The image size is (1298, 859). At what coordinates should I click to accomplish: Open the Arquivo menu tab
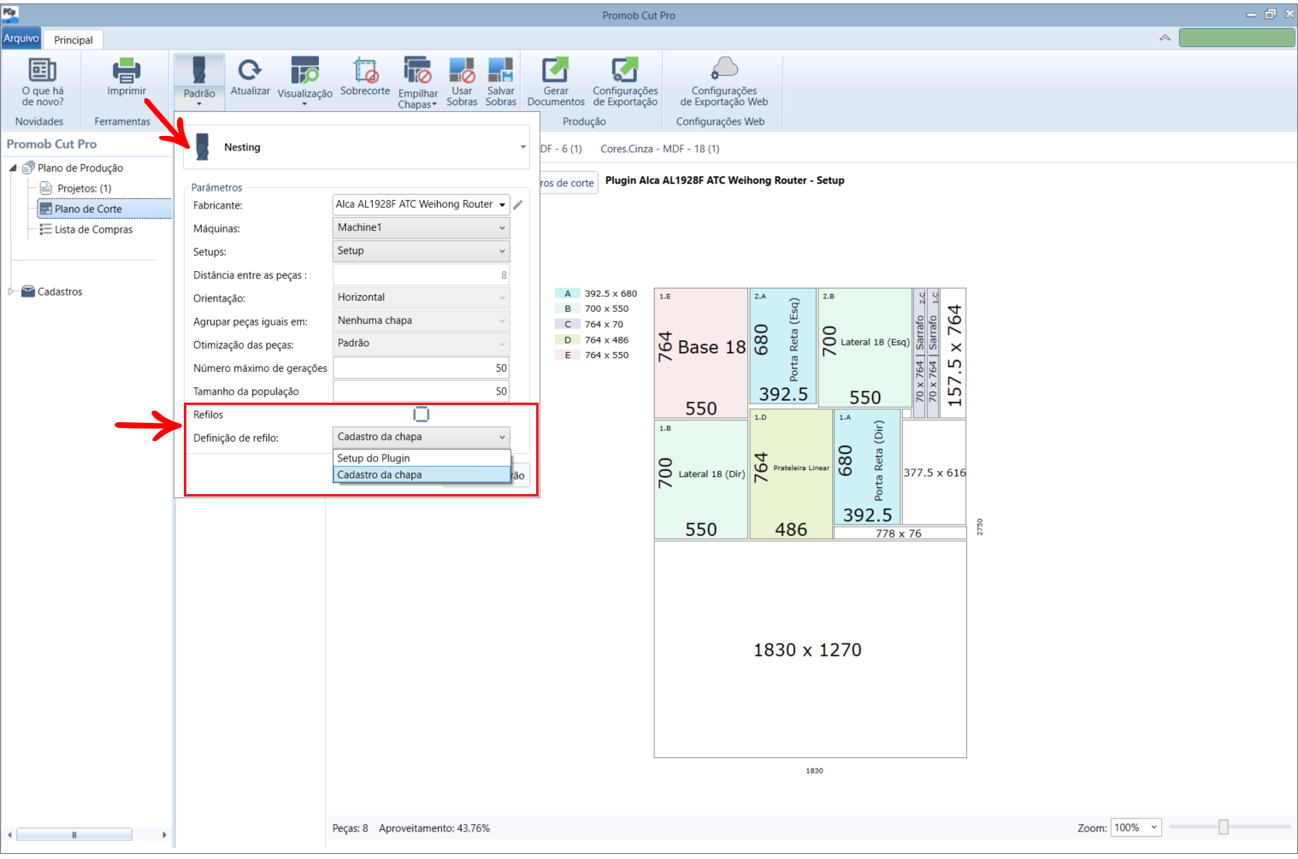pos(21,38)
